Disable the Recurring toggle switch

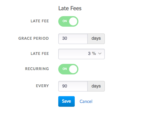click(68, 69)
